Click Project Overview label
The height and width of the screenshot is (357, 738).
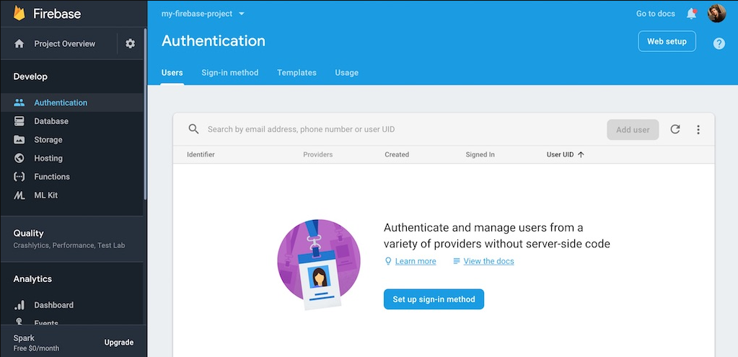[x=64, y=44]
